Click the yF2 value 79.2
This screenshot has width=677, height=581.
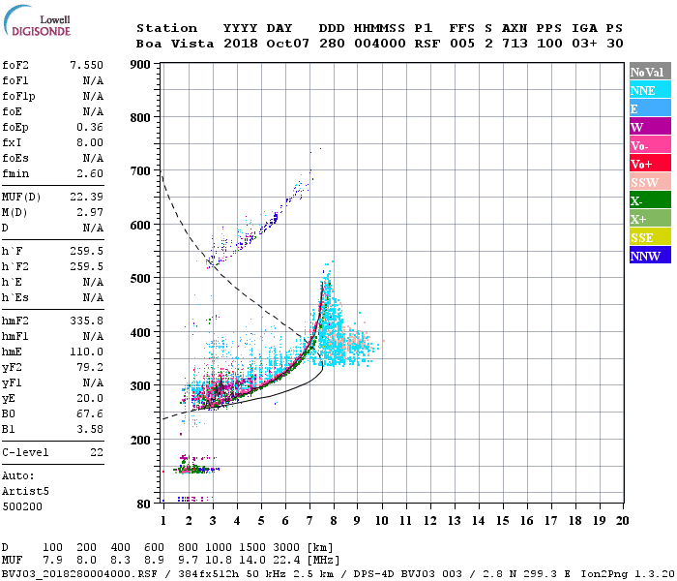(x=90, y=367)
